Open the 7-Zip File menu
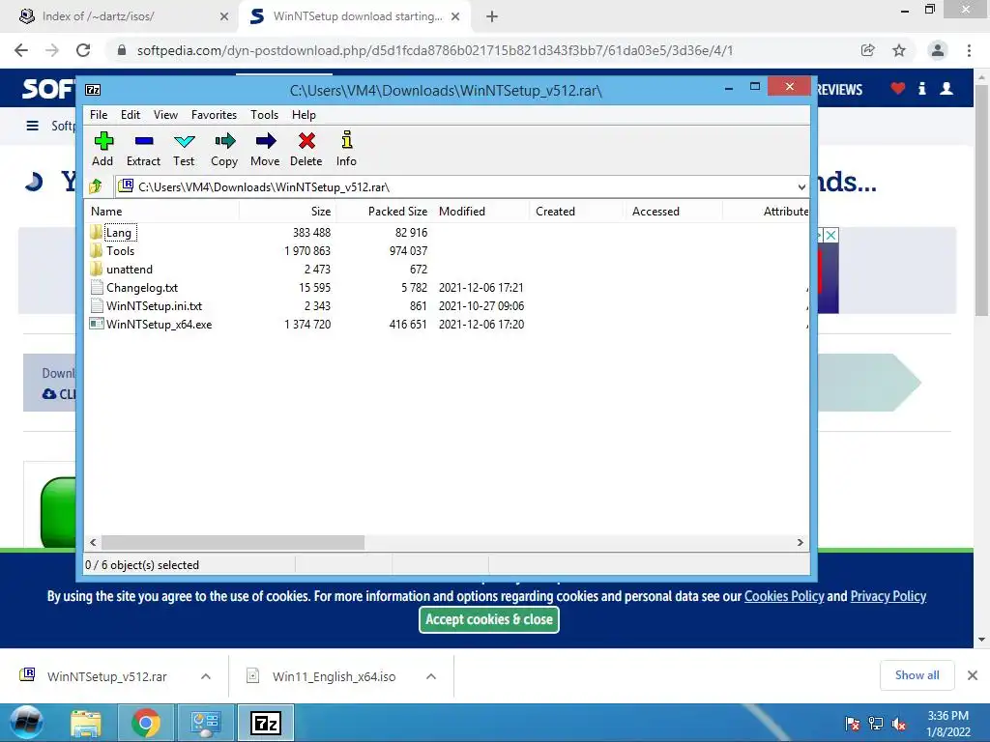This screenshot has width=990, height=742. (99, 115)
